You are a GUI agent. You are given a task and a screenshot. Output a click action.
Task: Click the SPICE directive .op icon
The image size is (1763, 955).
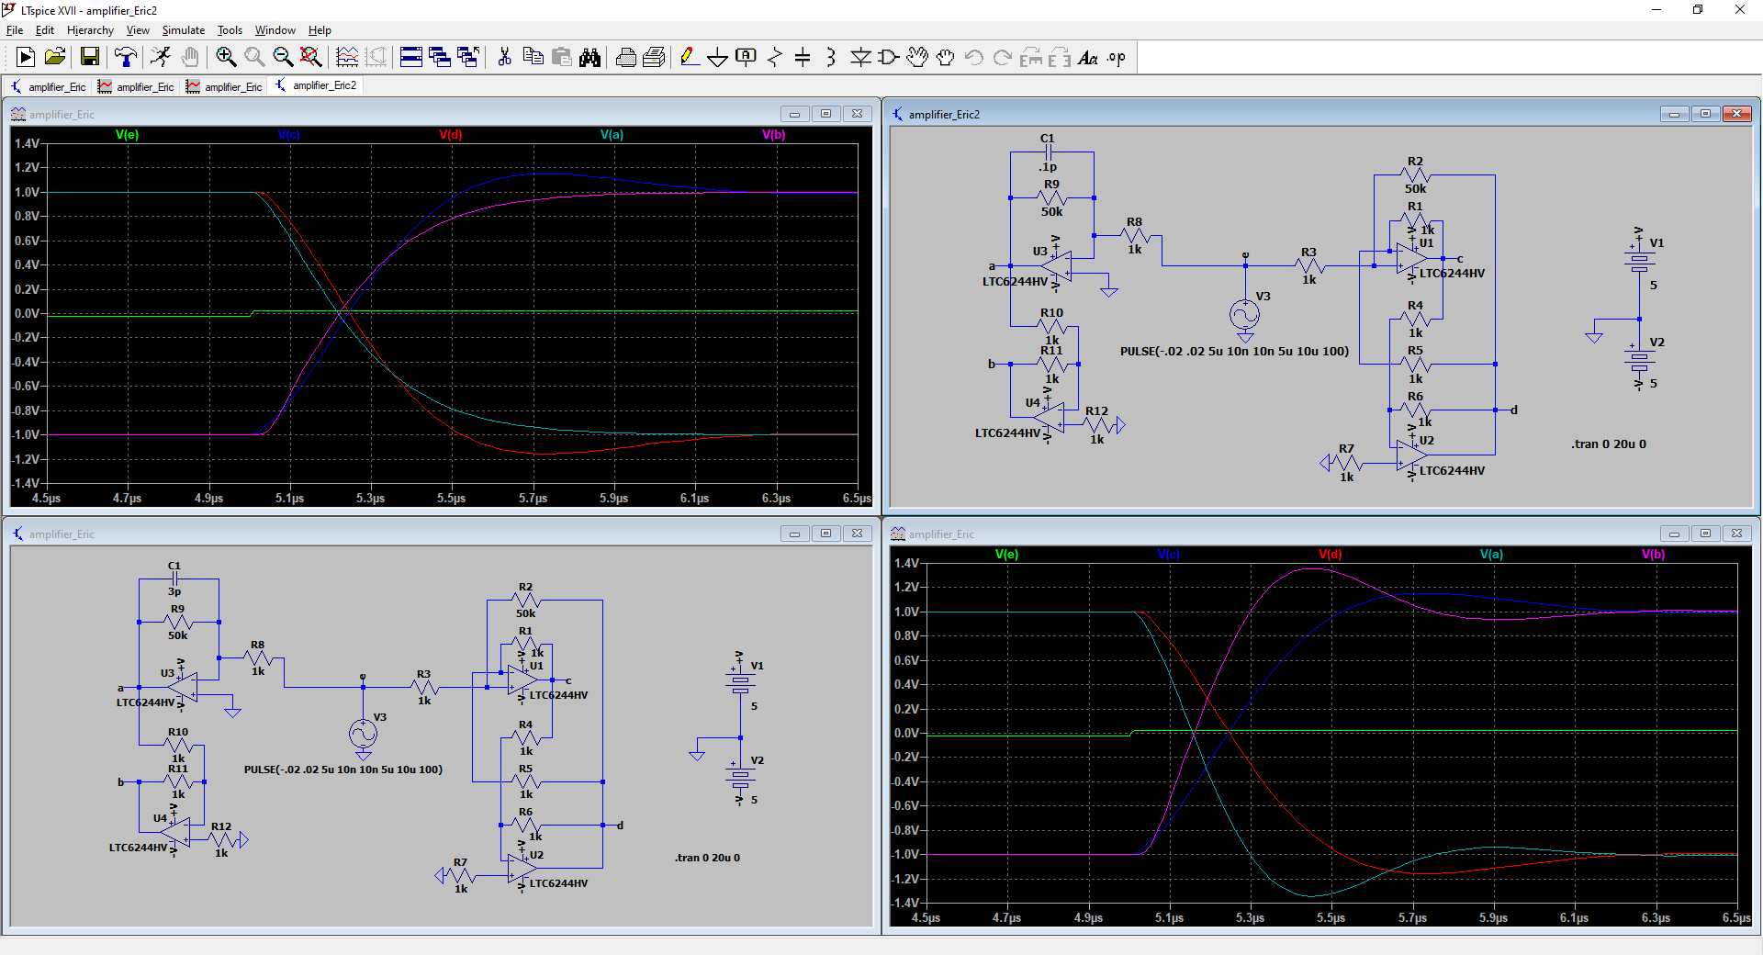click(x=1116, y=58)
